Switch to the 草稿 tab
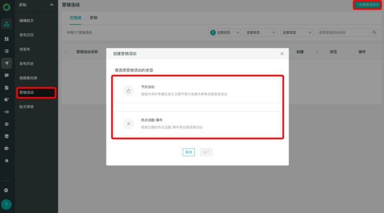The height and width of the screenshot is (213, 384). pyautogui.click(x=94, y=18)
